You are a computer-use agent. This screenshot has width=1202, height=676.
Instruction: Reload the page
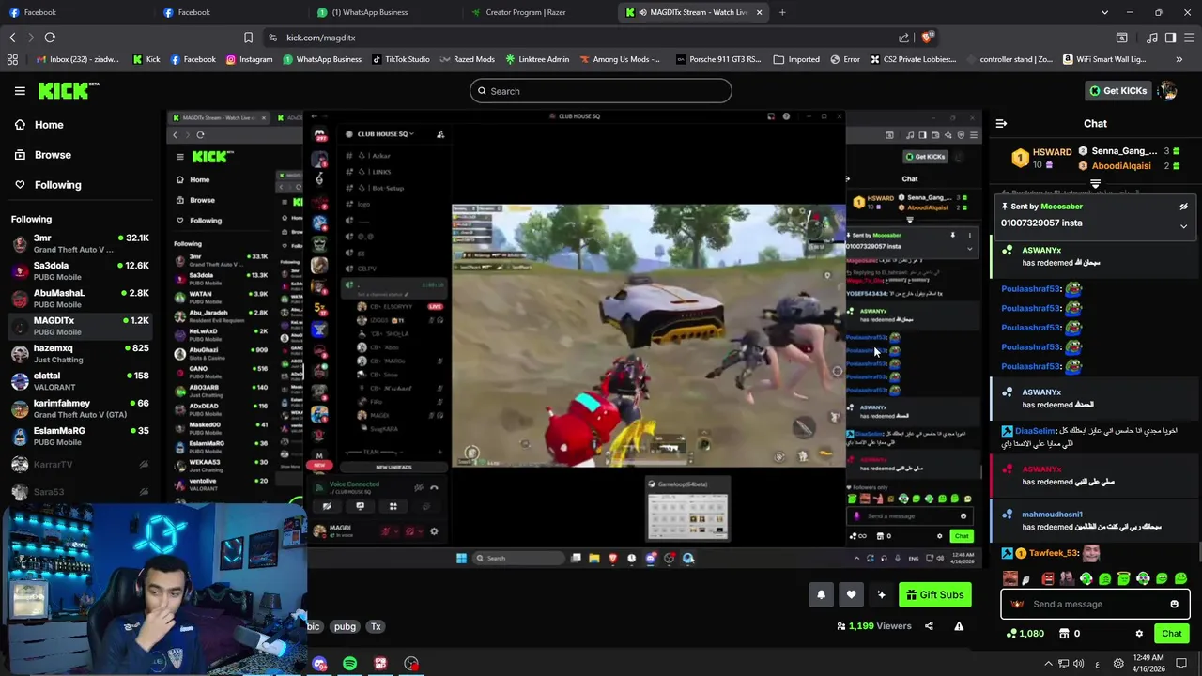point(50,38)
